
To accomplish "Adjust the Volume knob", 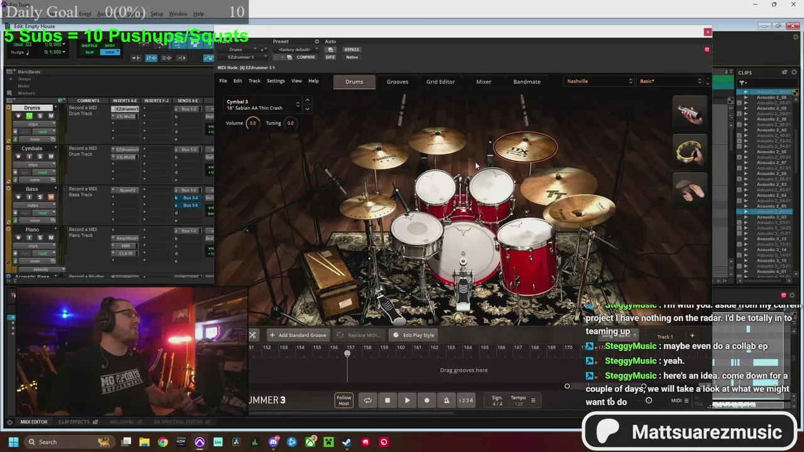I will point(253,123).
